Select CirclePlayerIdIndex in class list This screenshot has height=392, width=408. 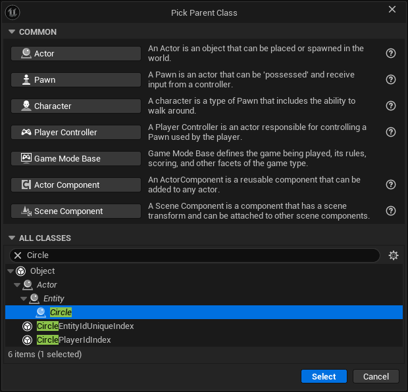pos(74,340)
